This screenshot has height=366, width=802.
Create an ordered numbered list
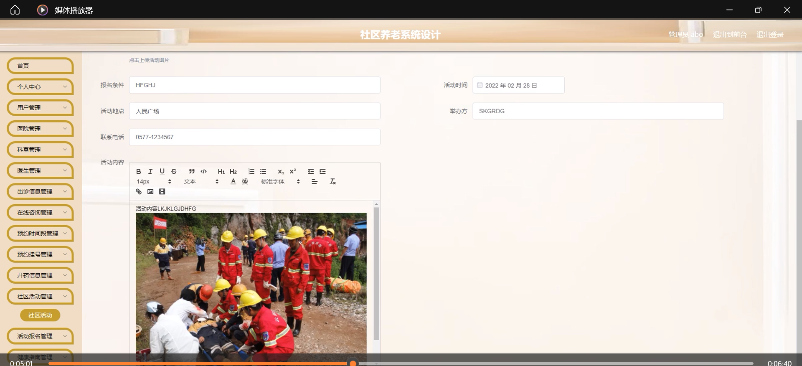pos(251,171)
